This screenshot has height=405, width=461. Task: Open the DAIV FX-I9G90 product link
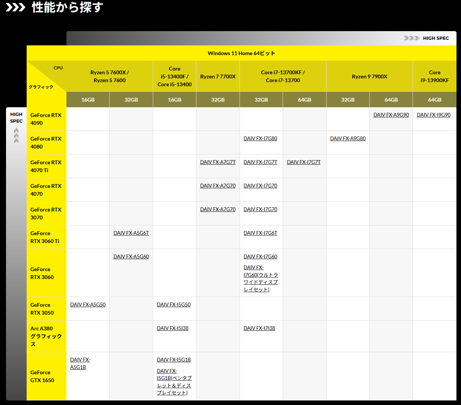click(434, 115)
